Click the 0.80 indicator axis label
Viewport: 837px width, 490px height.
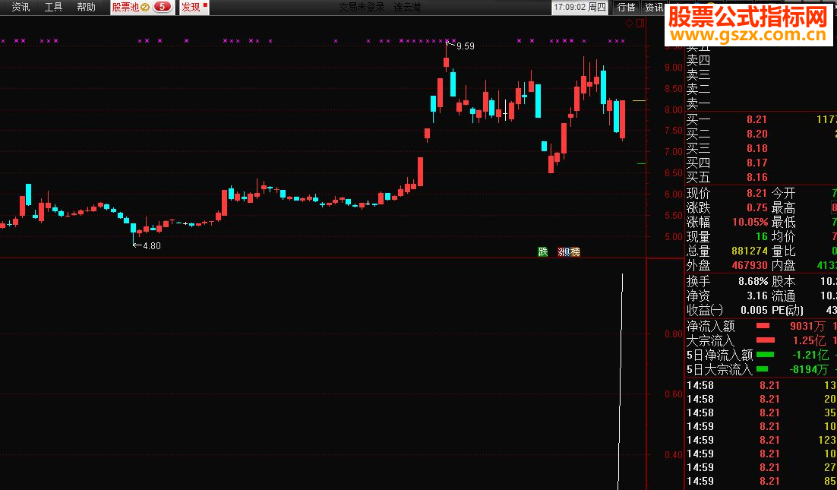coord(674,334)
